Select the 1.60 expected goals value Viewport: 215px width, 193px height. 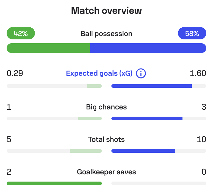coord(198,73)
